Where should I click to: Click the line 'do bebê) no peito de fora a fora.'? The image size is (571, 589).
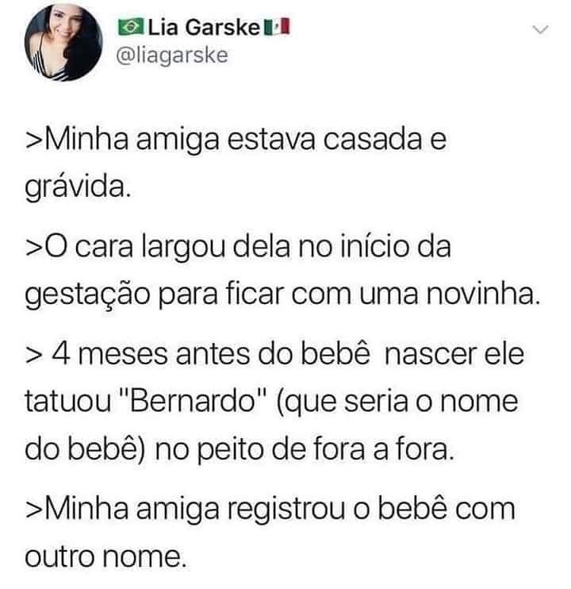pos(240,450)
